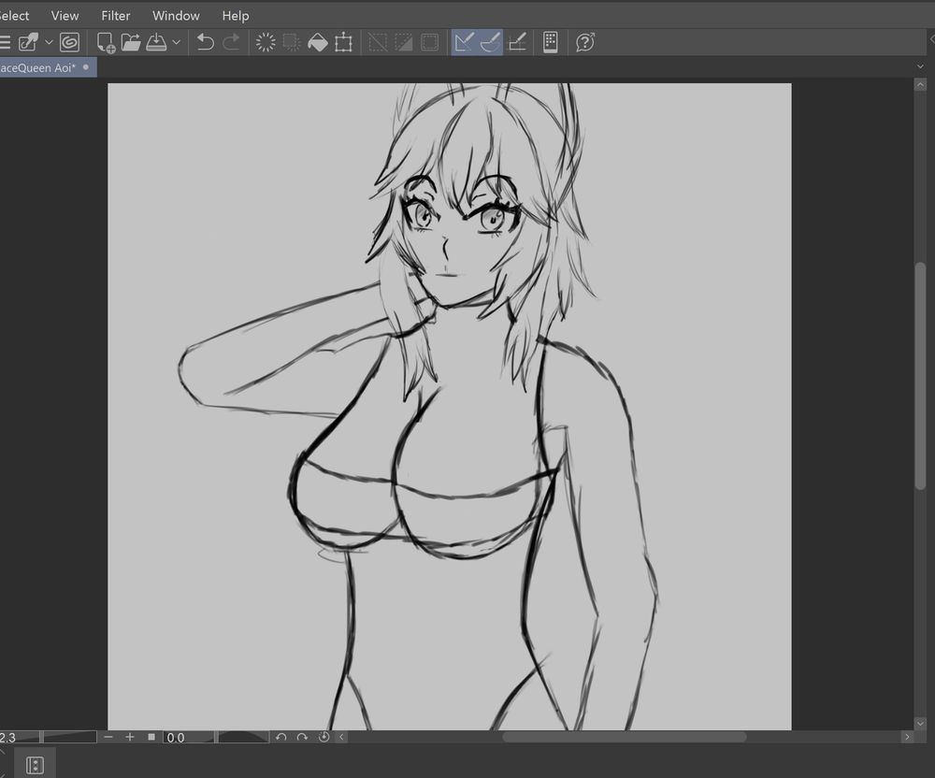Toggle Snap to Ruler
The image size is (935, 778).
point(464,42)
